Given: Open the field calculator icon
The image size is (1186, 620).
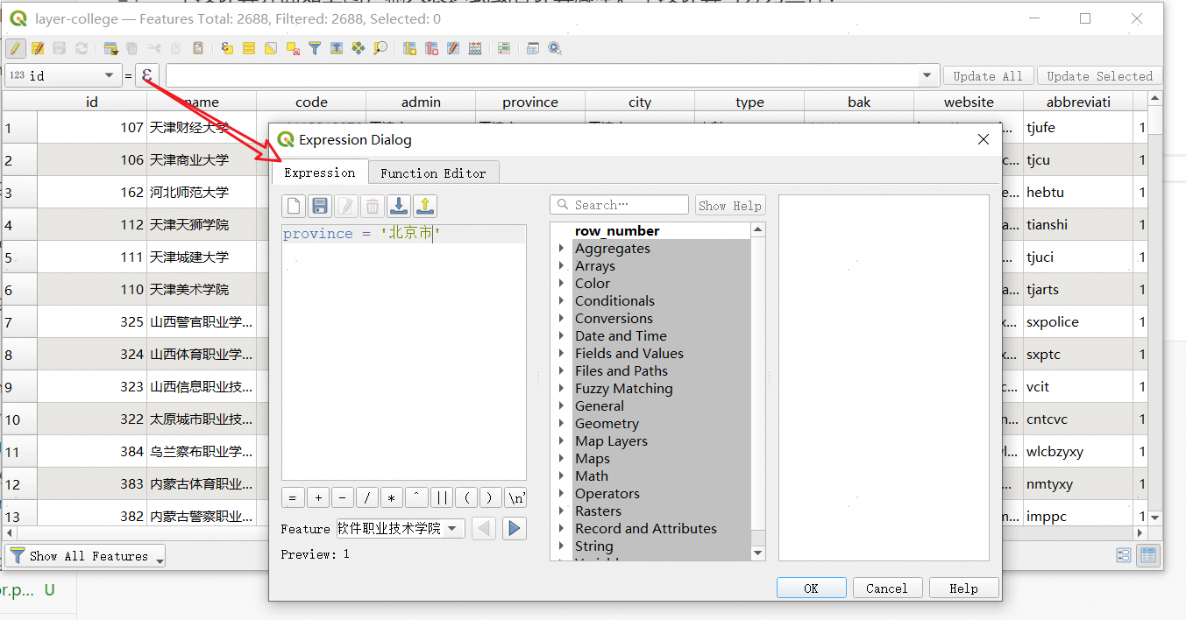Looking at the screenshot, I should point(475,49).
